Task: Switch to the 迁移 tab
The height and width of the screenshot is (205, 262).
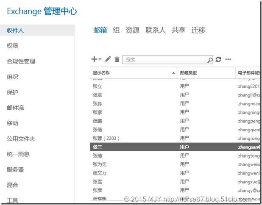Action: 198,30
